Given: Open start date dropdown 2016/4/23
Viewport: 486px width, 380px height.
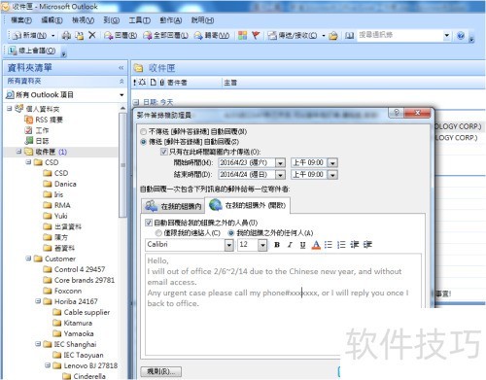Looking at the screenshot, I should pyautogui.click(x=280, y=163).
